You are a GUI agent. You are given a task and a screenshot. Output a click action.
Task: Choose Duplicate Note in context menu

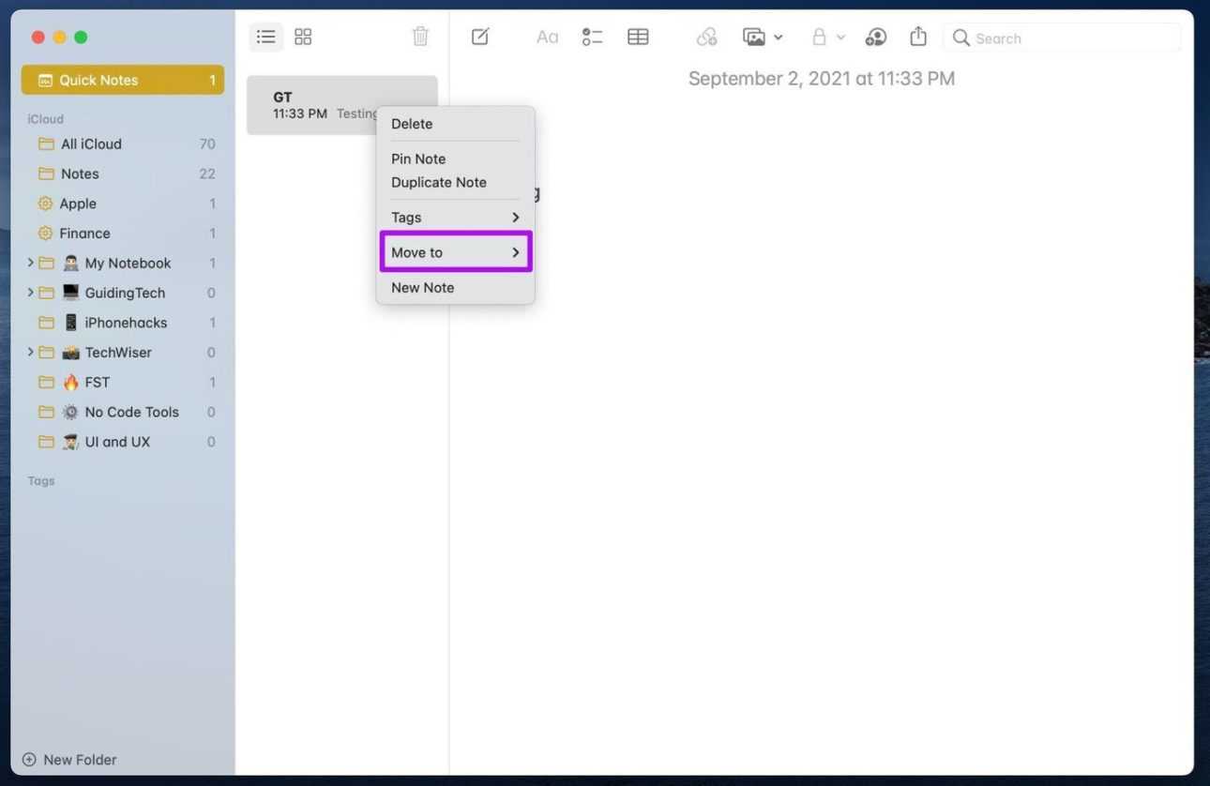point(439,182)
